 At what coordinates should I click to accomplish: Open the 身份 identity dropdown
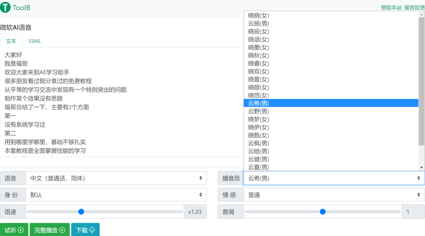tap(116, 195)
